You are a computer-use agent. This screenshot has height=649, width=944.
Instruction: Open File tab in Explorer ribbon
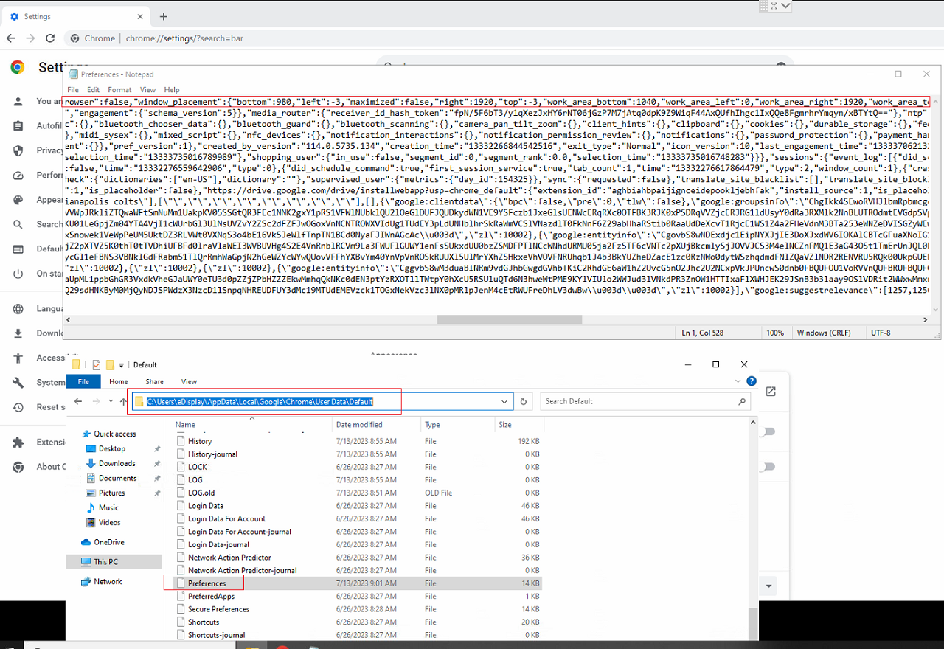point(83,381)
